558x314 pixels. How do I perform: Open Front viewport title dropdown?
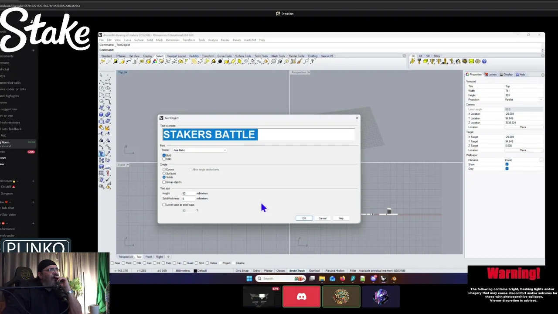coord(127,165)
